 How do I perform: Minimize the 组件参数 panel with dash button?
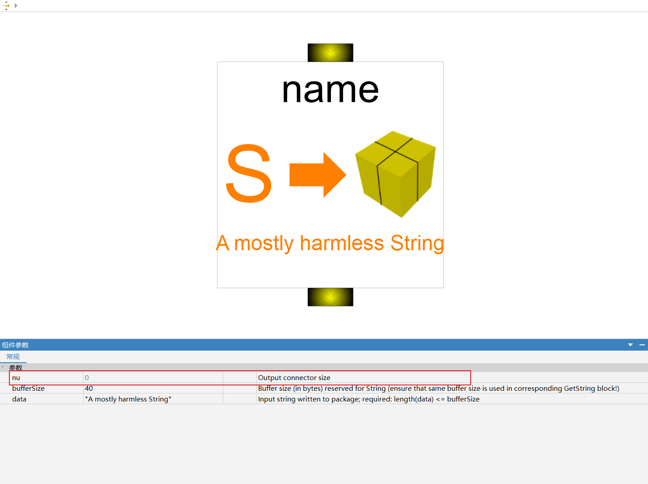(642, 345)
